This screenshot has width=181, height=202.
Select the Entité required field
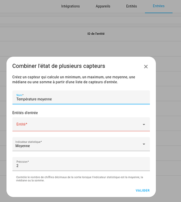(81, 124)
